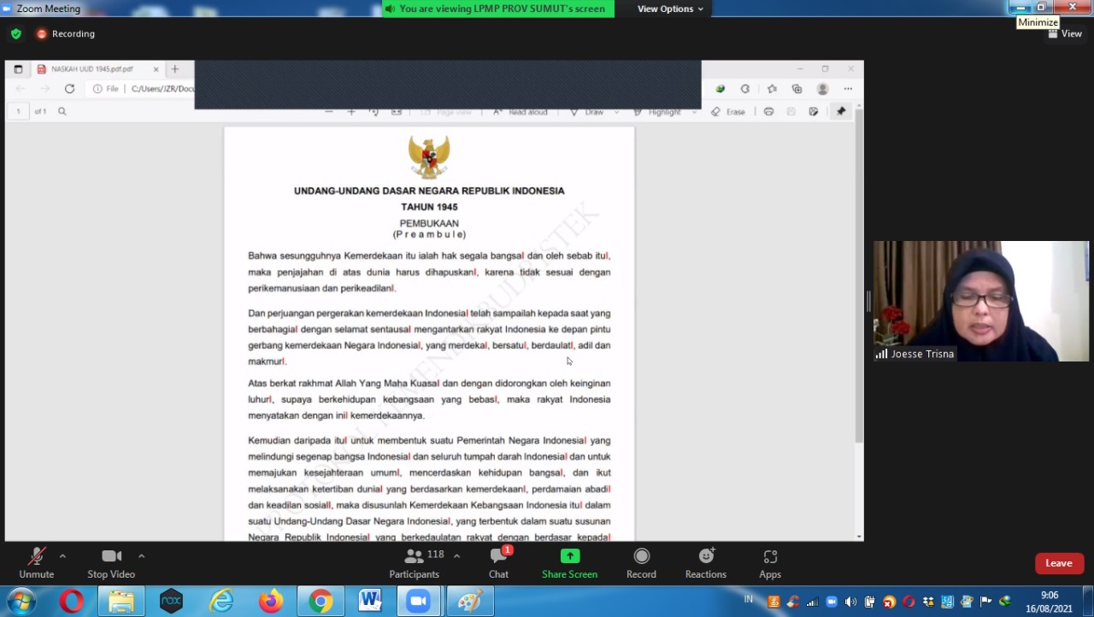The height and width of the screenshot is (617, 1094).
Task: Open the Zoom Apps panel
Action: tap(770, 563)
